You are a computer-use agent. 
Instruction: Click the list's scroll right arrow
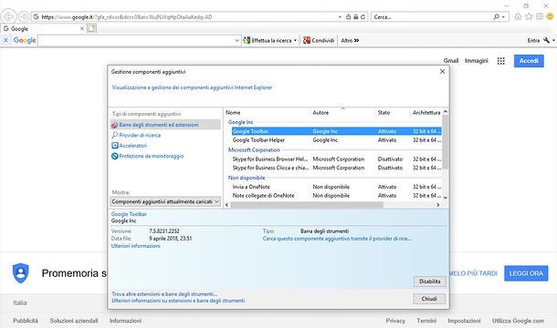438,205
